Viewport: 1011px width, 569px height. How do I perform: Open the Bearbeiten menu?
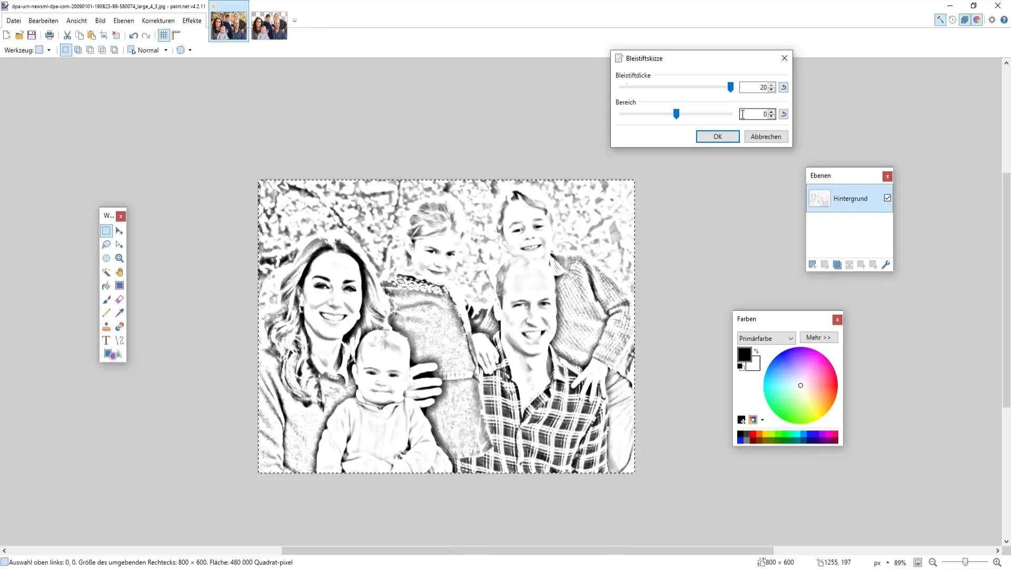[x=43, y=21]
